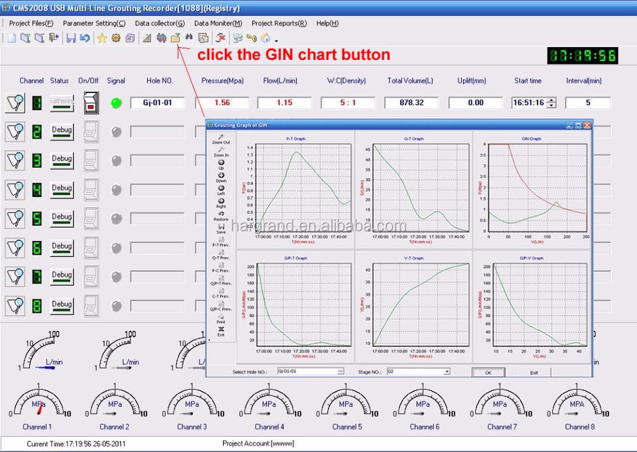Pan the graph using the Up arrow icon
Screen dimensions: 637x452
coord(221,163)
